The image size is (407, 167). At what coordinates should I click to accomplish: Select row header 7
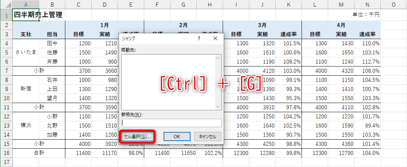pos(6,71)
